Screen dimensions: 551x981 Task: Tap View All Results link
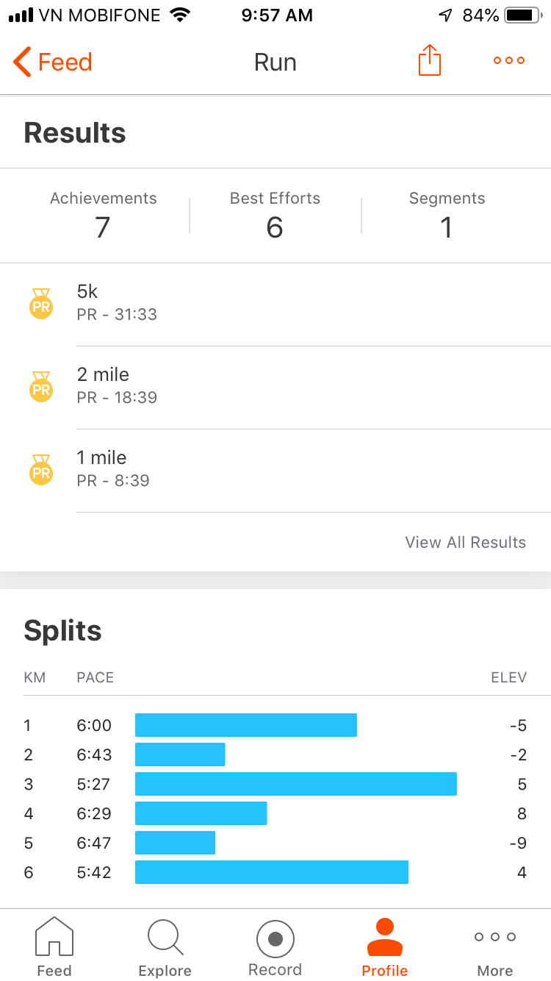pyautogui.click(x=466, y=542)
